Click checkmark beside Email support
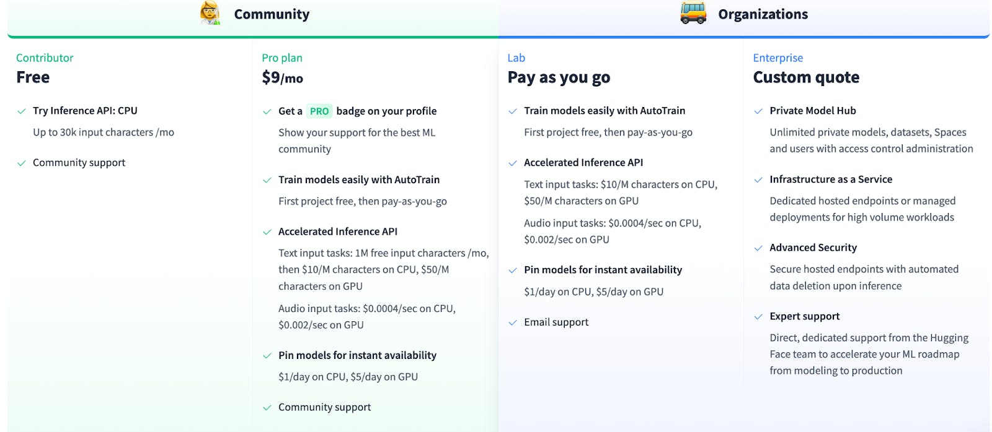Image resolution: width=992 pixels, height=432 pixels. point(513,322)
